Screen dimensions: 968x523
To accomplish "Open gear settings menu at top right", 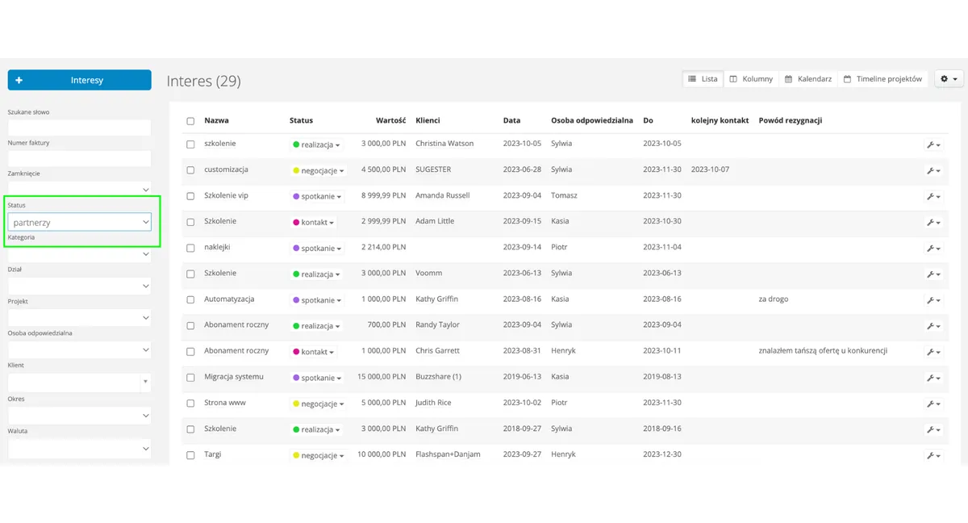I will pyautogui.click(x=949, y=79).
